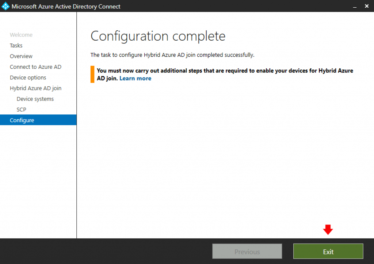
Task: Open the Learn more link
Action: tap(135, 78)
